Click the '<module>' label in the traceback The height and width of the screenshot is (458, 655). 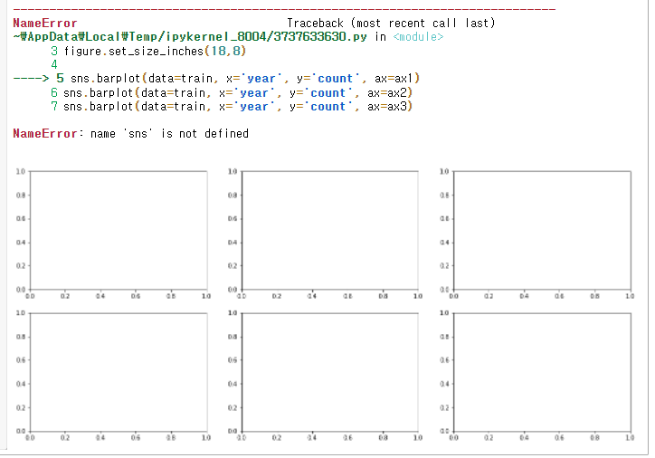(418, 37)
